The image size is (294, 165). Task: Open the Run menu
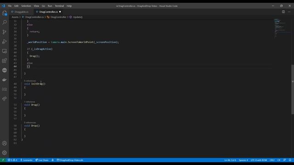click(50, 6)
